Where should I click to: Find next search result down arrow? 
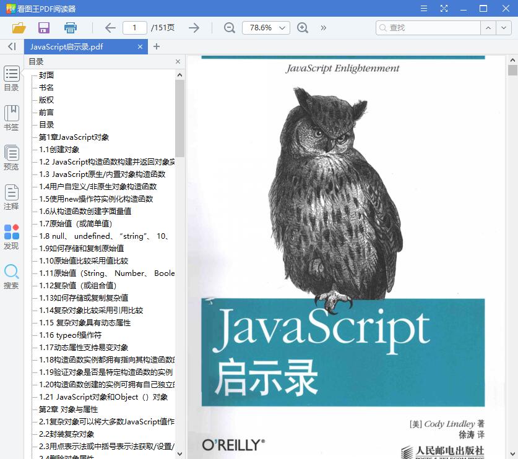click(504, 28)
